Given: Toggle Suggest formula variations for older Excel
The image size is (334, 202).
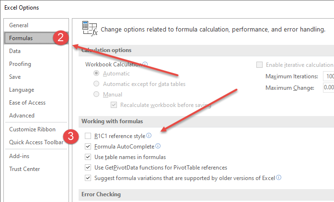Looking at the screenshot, I should (x=88, y=178).
